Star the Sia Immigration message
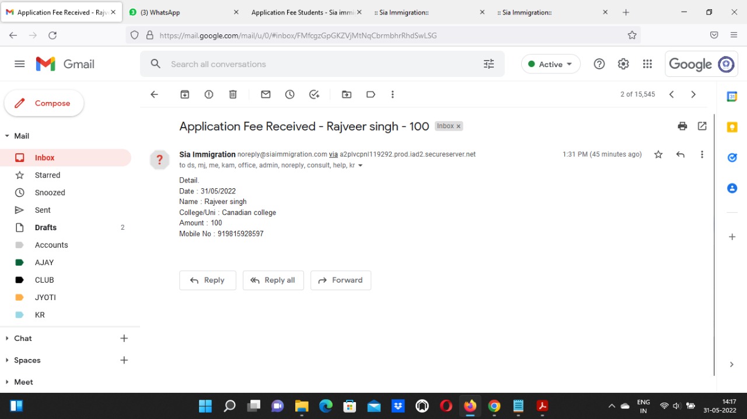 658,154
